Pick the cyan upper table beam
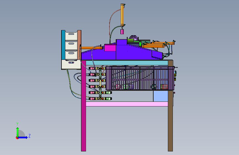 click(127, 63)
